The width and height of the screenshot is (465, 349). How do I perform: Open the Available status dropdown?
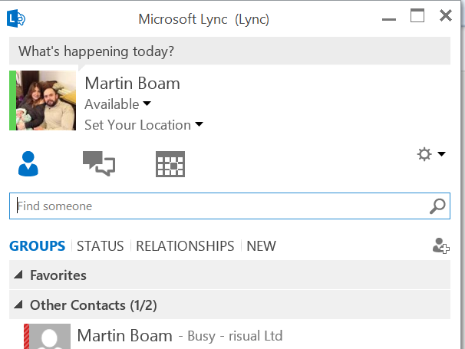click(118, 104)
